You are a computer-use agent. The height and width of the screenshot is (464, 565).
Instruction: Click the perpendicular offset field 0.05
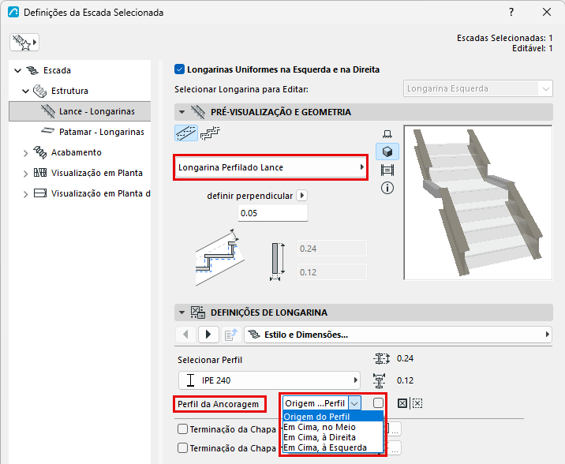click(273, 213)
